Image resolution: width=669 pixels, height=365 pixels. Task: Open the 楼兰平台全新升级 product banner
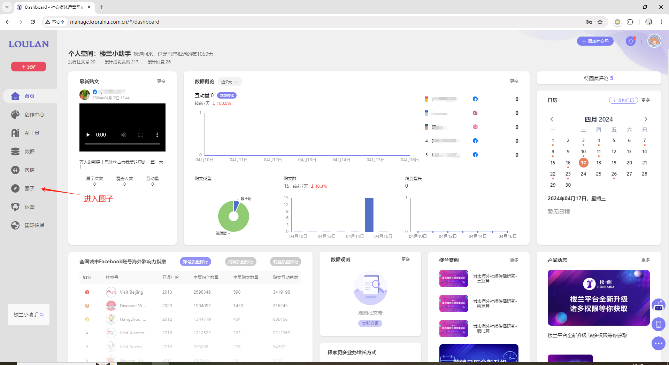599,298
